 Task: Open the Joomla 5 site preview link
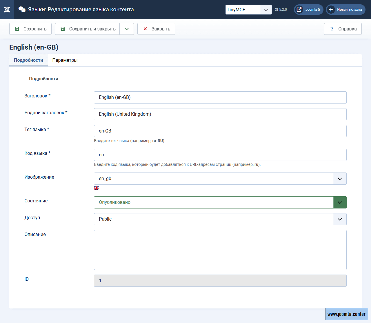pos(308,10)
